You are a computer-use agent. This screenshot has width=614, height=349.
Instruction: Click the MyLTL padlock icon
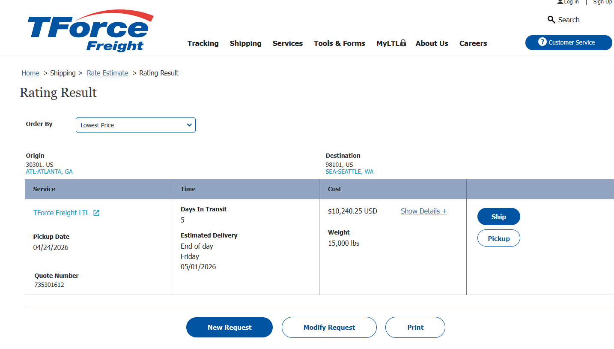[x=403, y=43]
